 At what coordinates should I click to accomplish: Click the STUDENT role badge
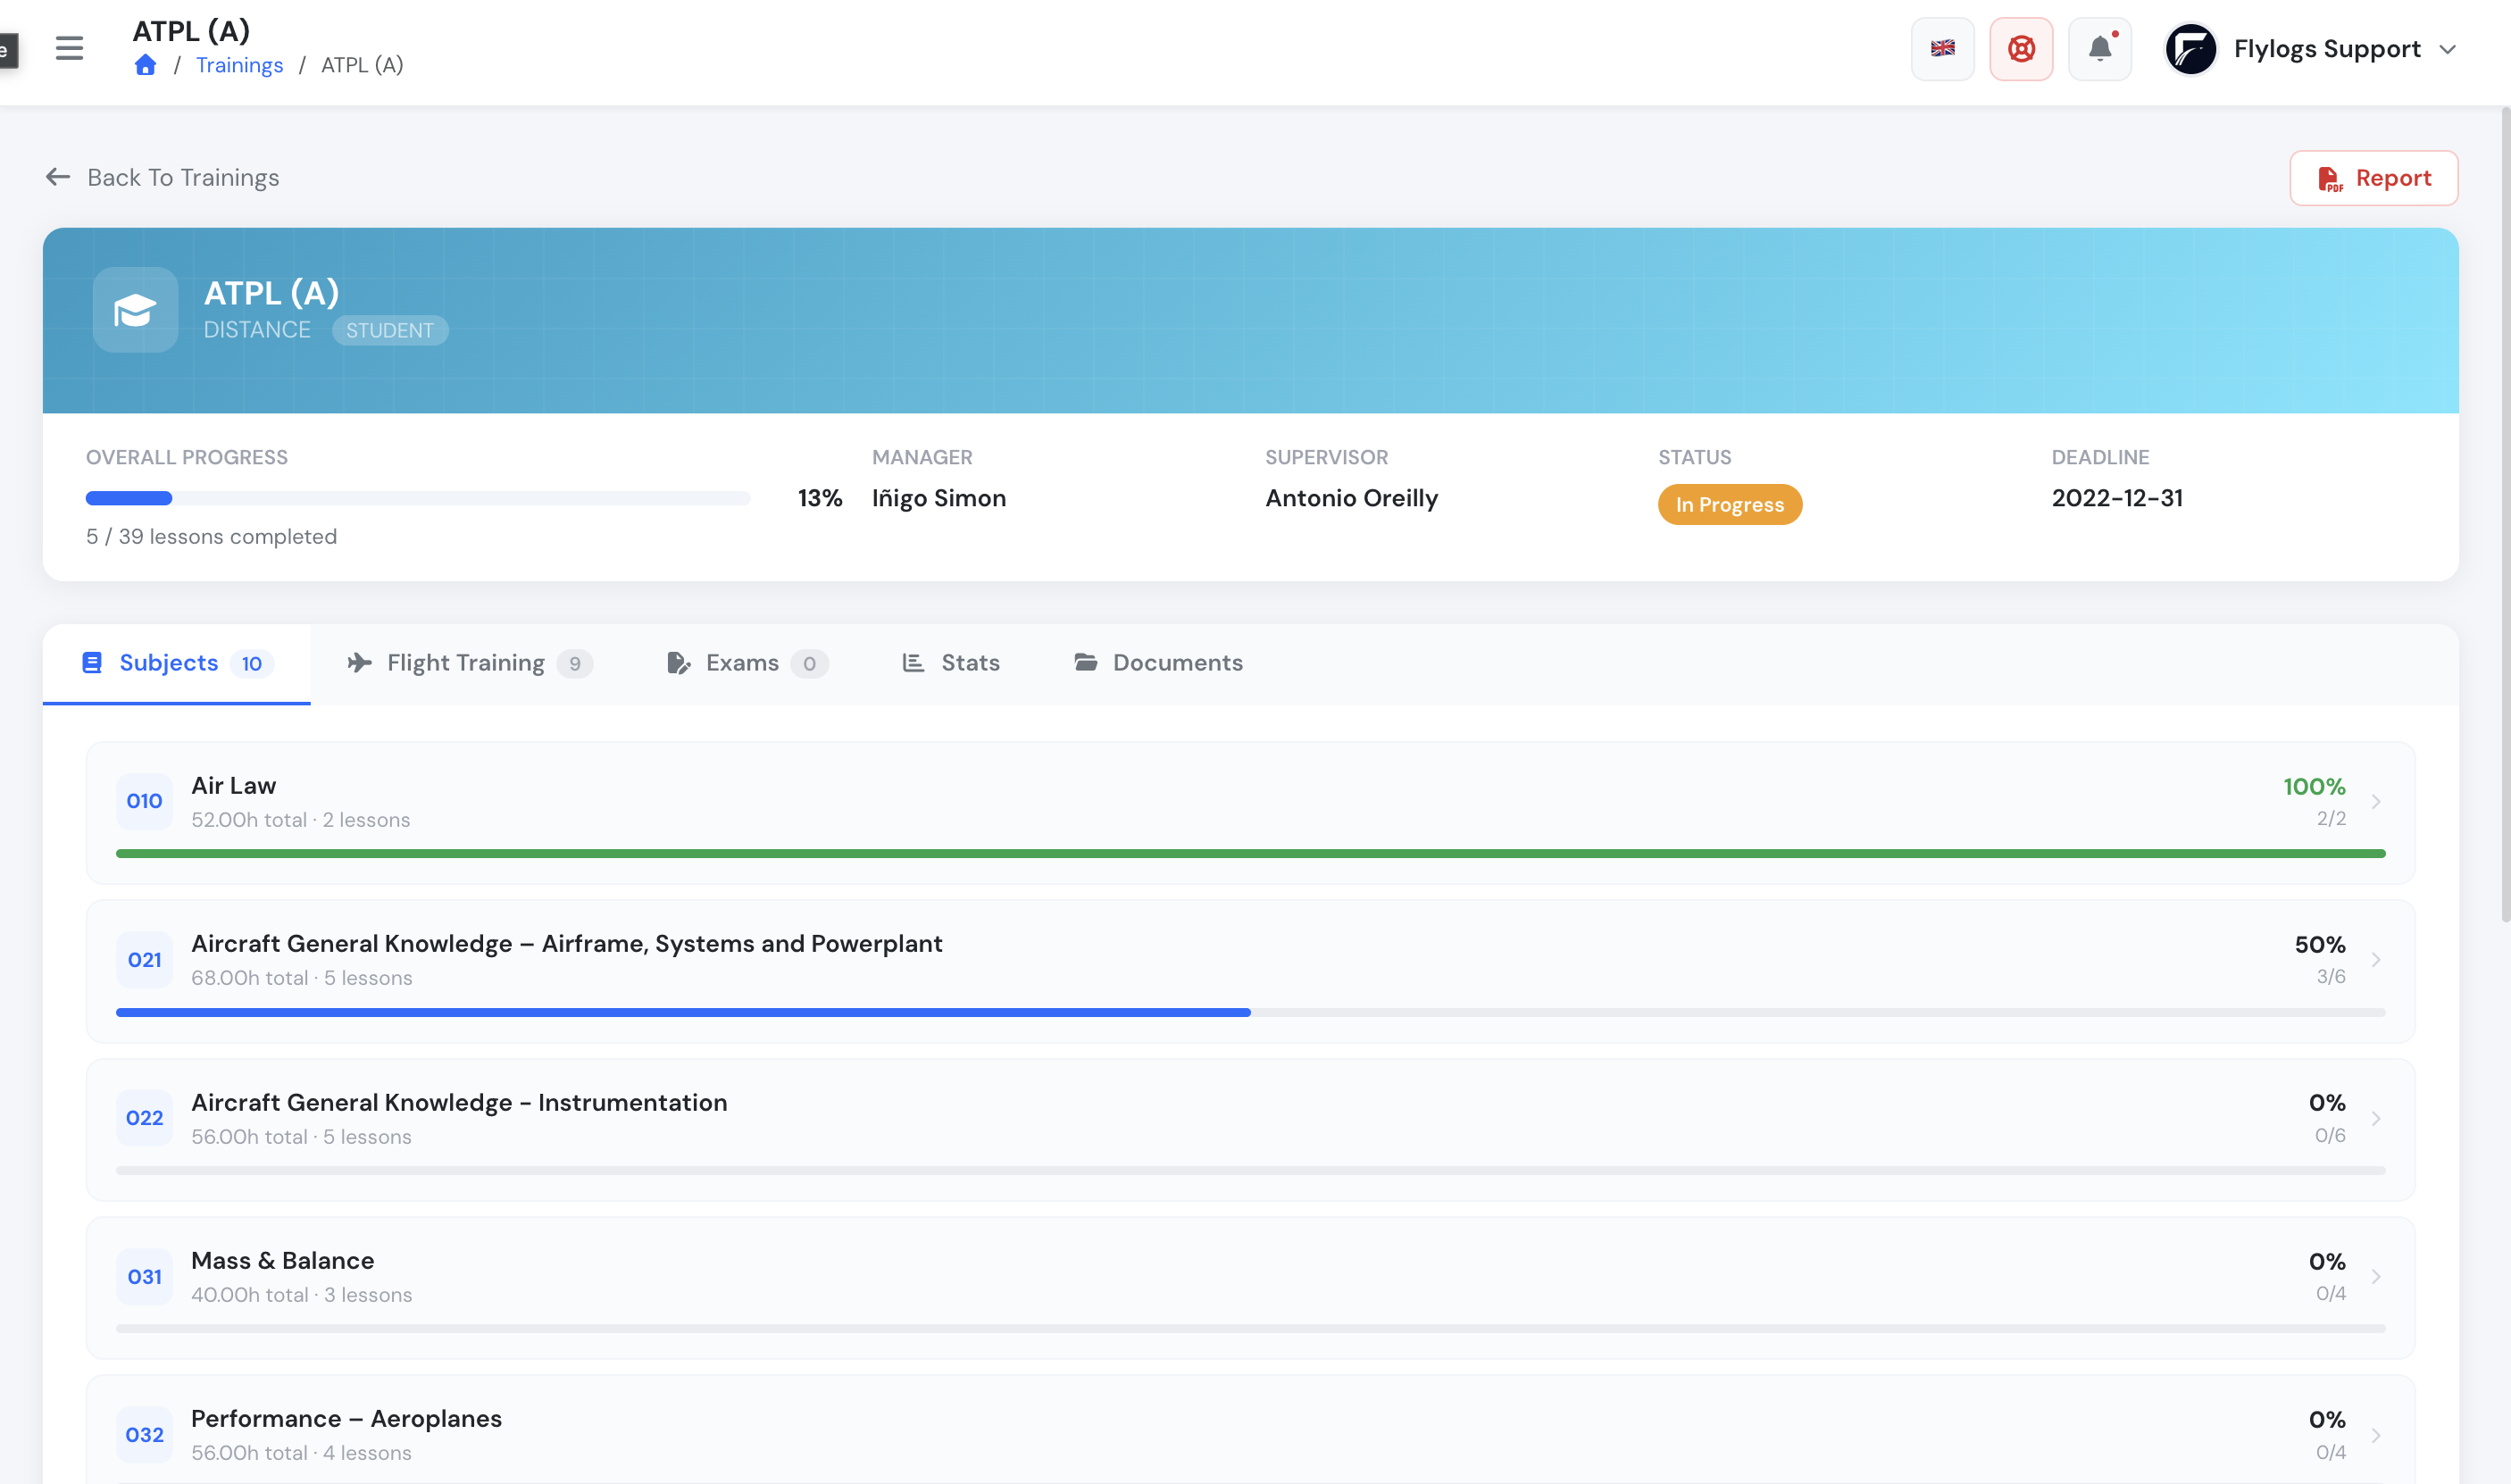pos(390,330)
